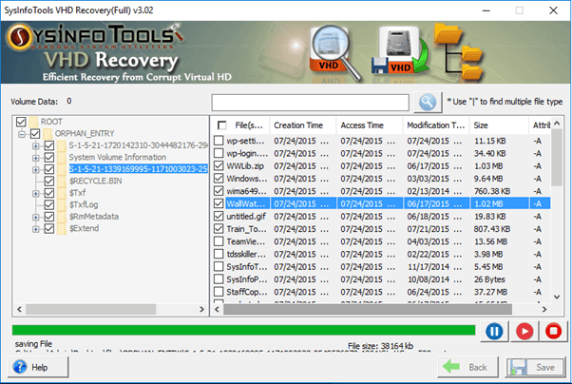Sort by Access Time column header

click(x=370, y=125)
